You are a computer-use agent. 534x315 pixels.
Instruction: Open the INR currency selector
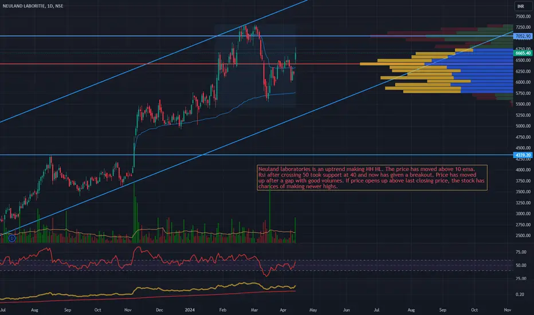coord(521,6)
